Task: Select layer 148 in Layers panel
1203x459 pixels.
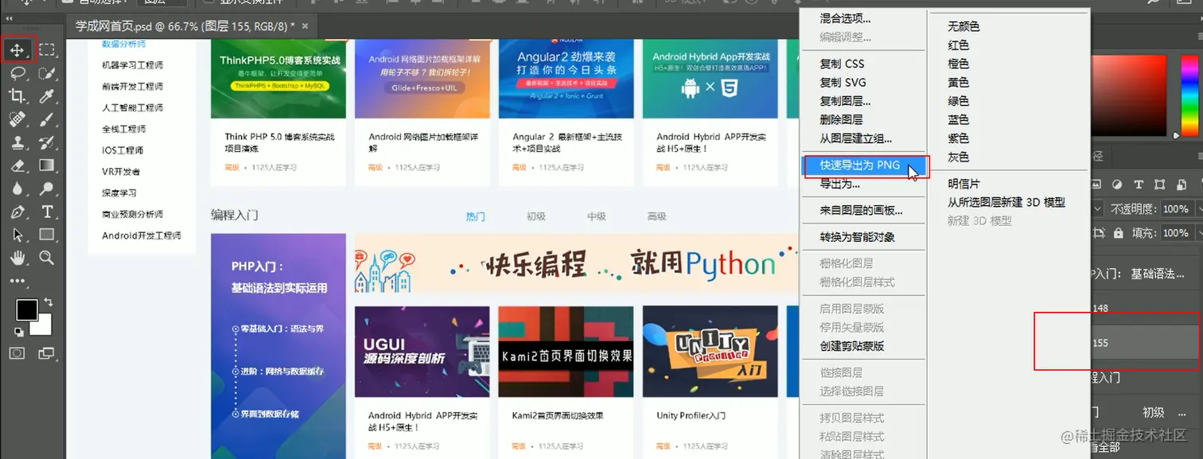Action: (1146, 308)
